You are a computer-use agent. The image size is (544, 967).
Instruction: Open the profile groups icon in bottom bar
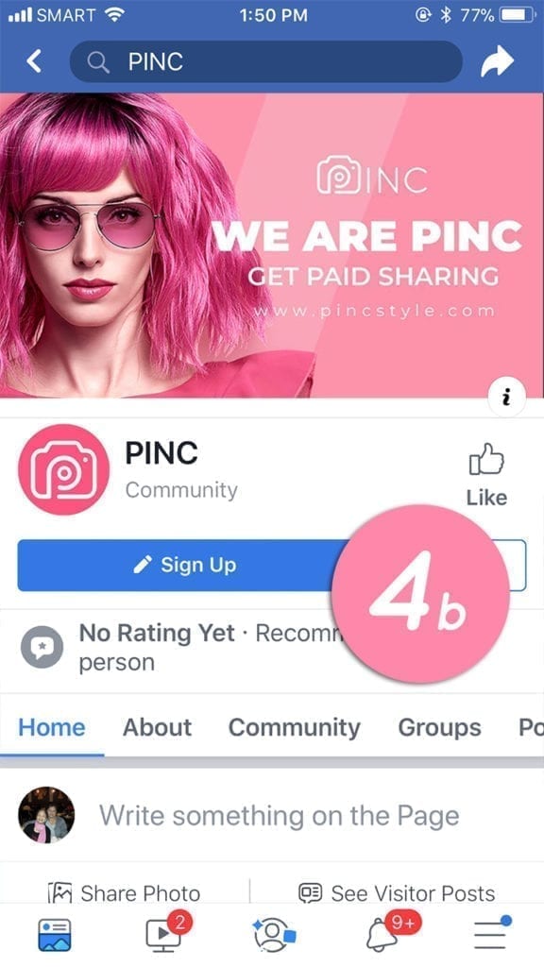point(273,934)
